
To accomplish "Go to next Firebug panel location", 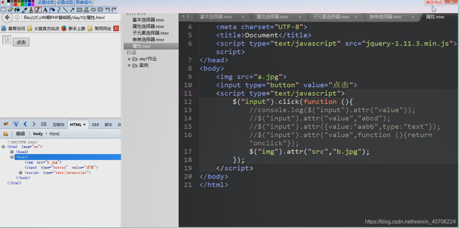I will point(34,124).
